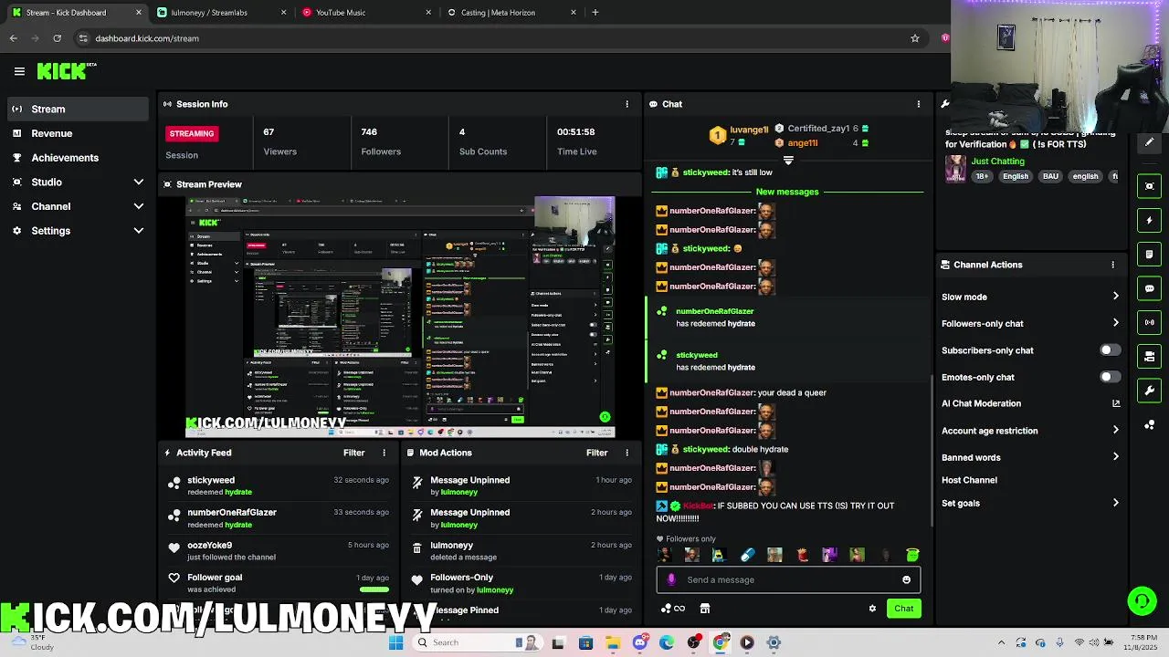Bookmark this page with the star icon
The image size is (1169, 657).
pyautogui.click(x=914, y=38)
